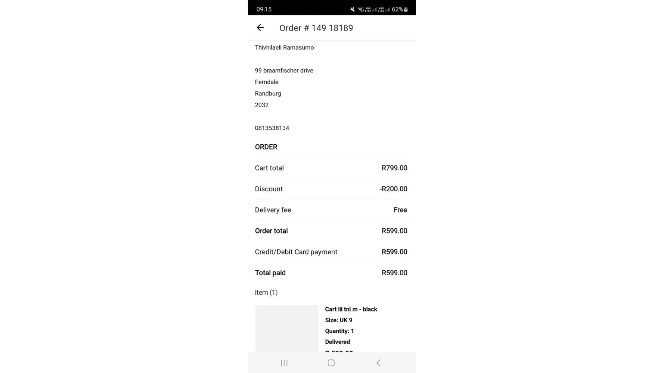Tap the Order # 149 18189 title

click(x=316, y=28)
